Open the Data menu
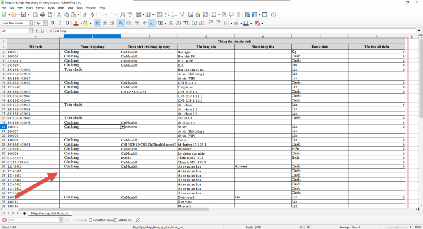This screenshot has width=423, height=229. [x=70, y=7]
